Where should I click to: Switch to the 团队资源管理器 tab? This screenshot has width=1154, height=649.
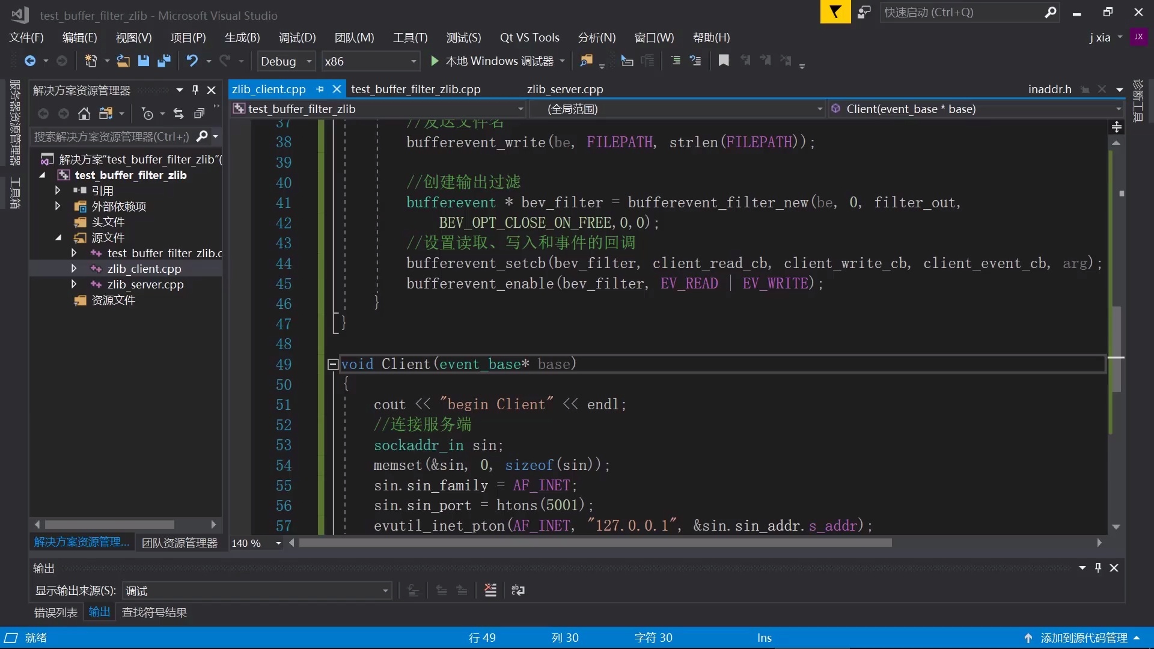(180, 543)
